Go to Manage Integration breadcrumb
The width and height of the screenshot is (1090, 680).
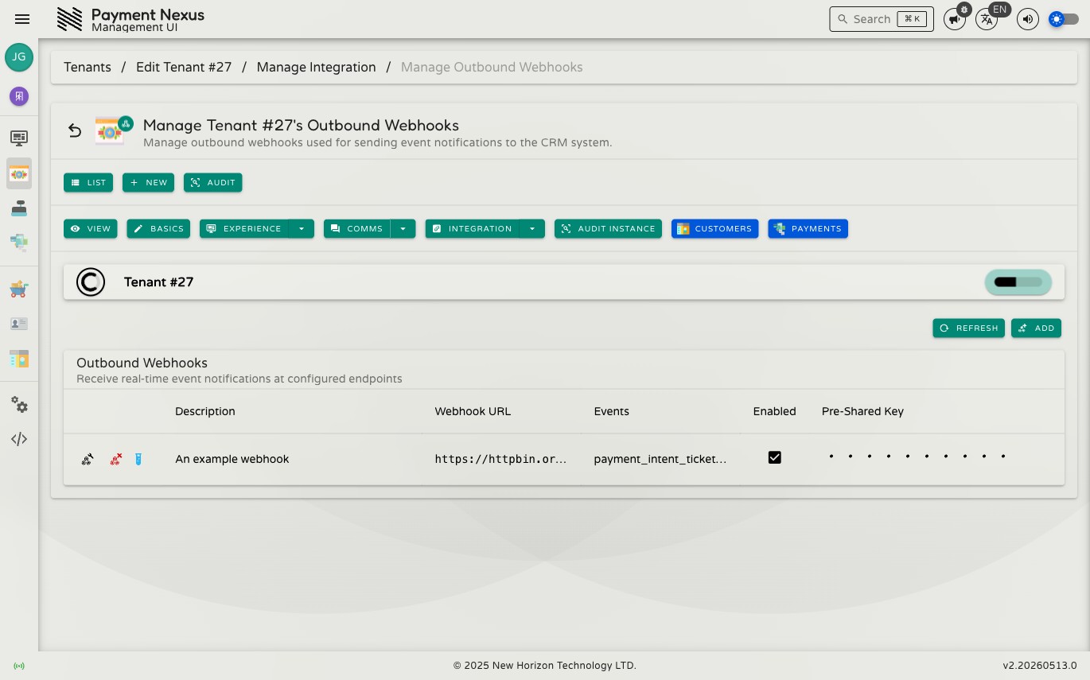[x=316, y=67]
